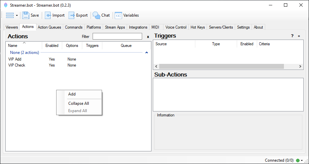Choose Collapse All from the context menu
Image resolution: width=309 pixels, height=164 pixels.
point(79,103)
